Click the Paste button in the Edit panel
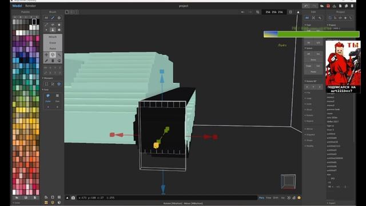 313,72
